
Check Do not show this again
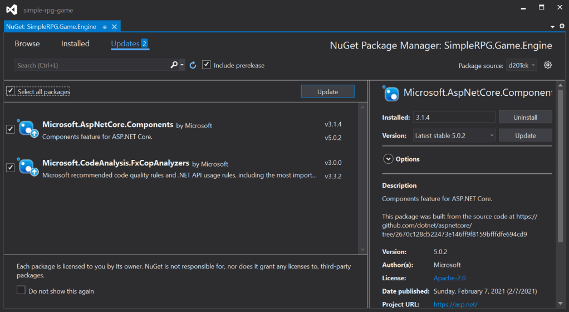[21, 290]
